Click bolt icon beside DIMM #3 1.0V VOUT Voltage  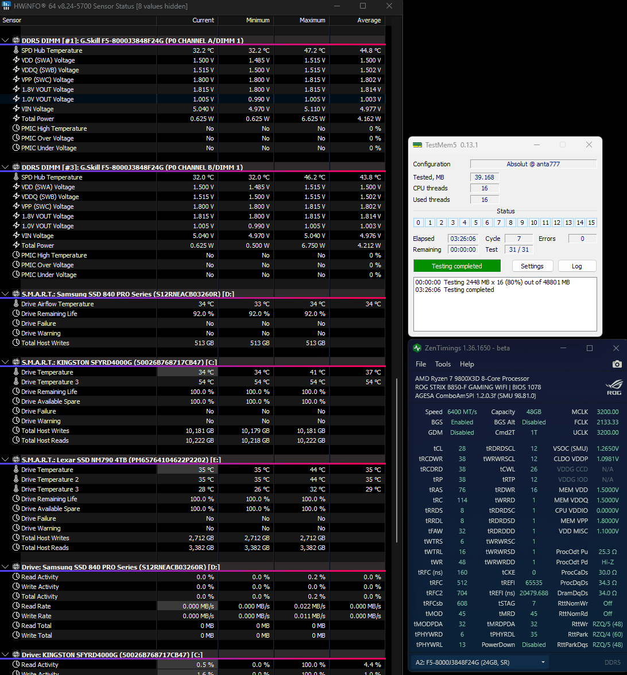coord(16,226)
